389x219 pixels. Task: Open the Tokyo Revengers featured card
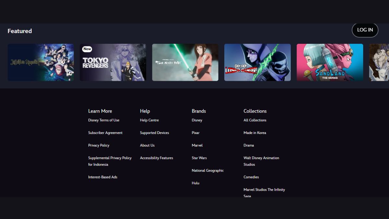(113, 62)
